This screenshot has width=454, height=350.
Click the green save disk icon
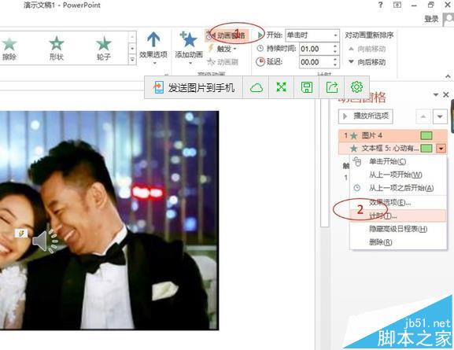coord(307,87)
